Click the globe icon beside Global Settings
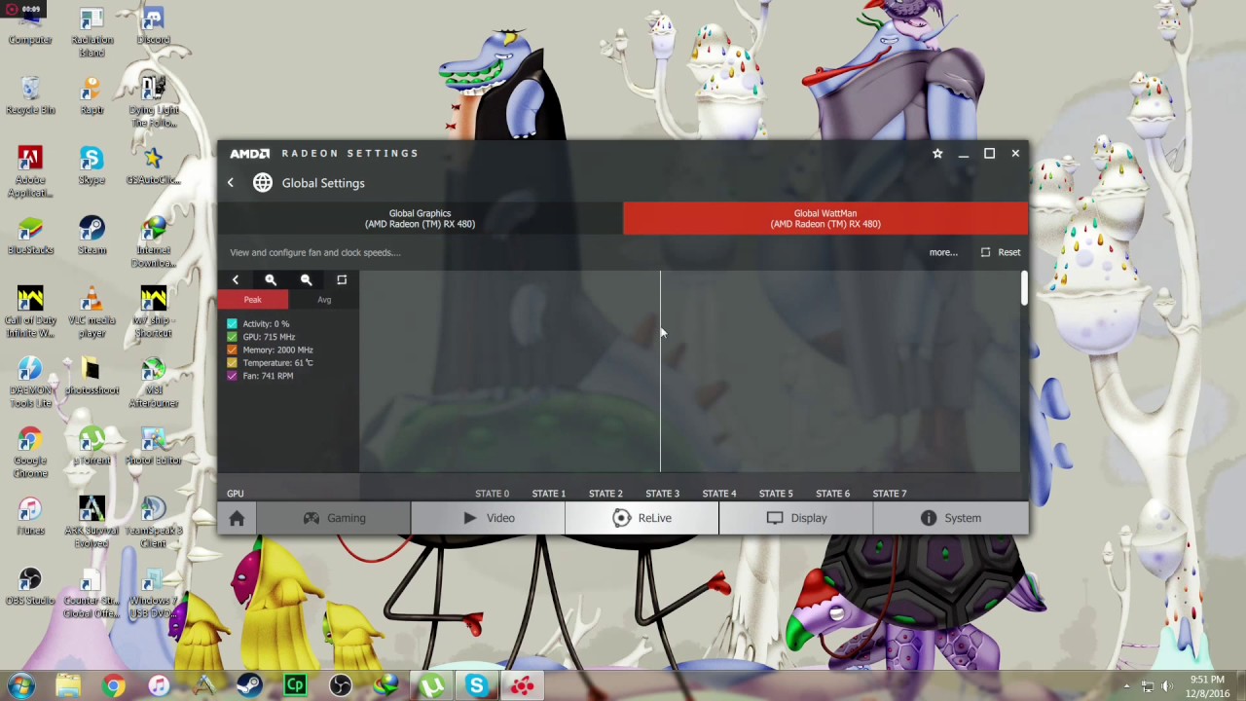This screenshot has height=701, width=1246. [263, 183]
